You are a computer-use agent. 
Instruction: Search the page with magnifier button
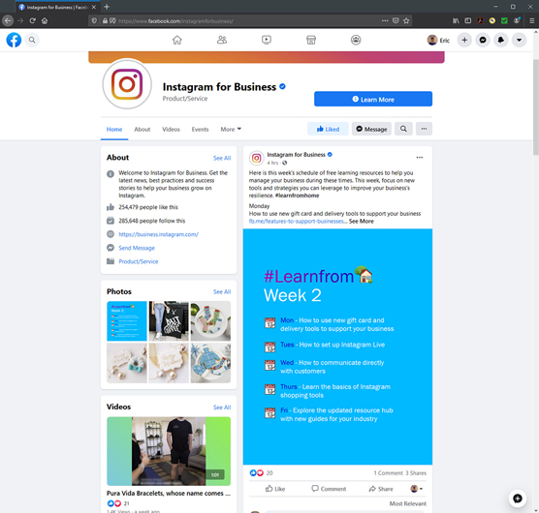coord(403,129)
